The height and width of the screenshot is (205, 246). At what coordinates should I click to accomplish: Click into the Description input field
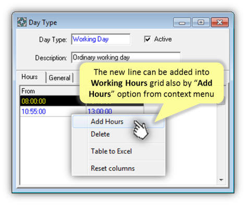(126, 57)
